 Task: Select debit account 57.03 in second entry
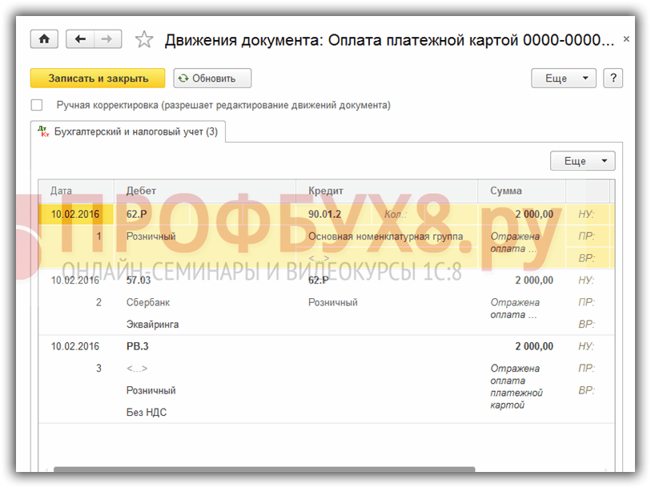tap(139, 280)
